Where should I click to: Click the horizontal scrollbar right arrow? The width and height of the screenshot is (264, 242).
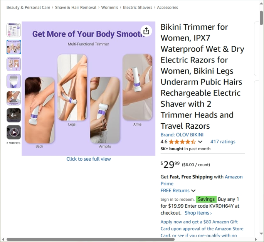click(x=256, y=239)
